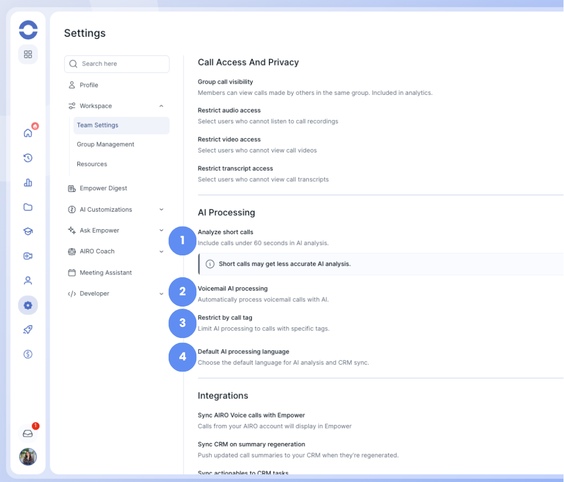Image resolution: width=564 pixels, height=482 pixels.
Task: Expand the AIRO Coach section
Action: click(161, 252)
